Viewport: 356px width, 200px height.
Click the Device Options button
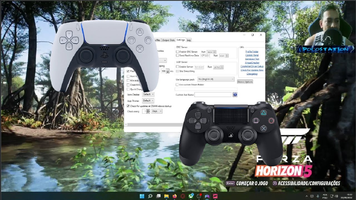tap(245, 82)
